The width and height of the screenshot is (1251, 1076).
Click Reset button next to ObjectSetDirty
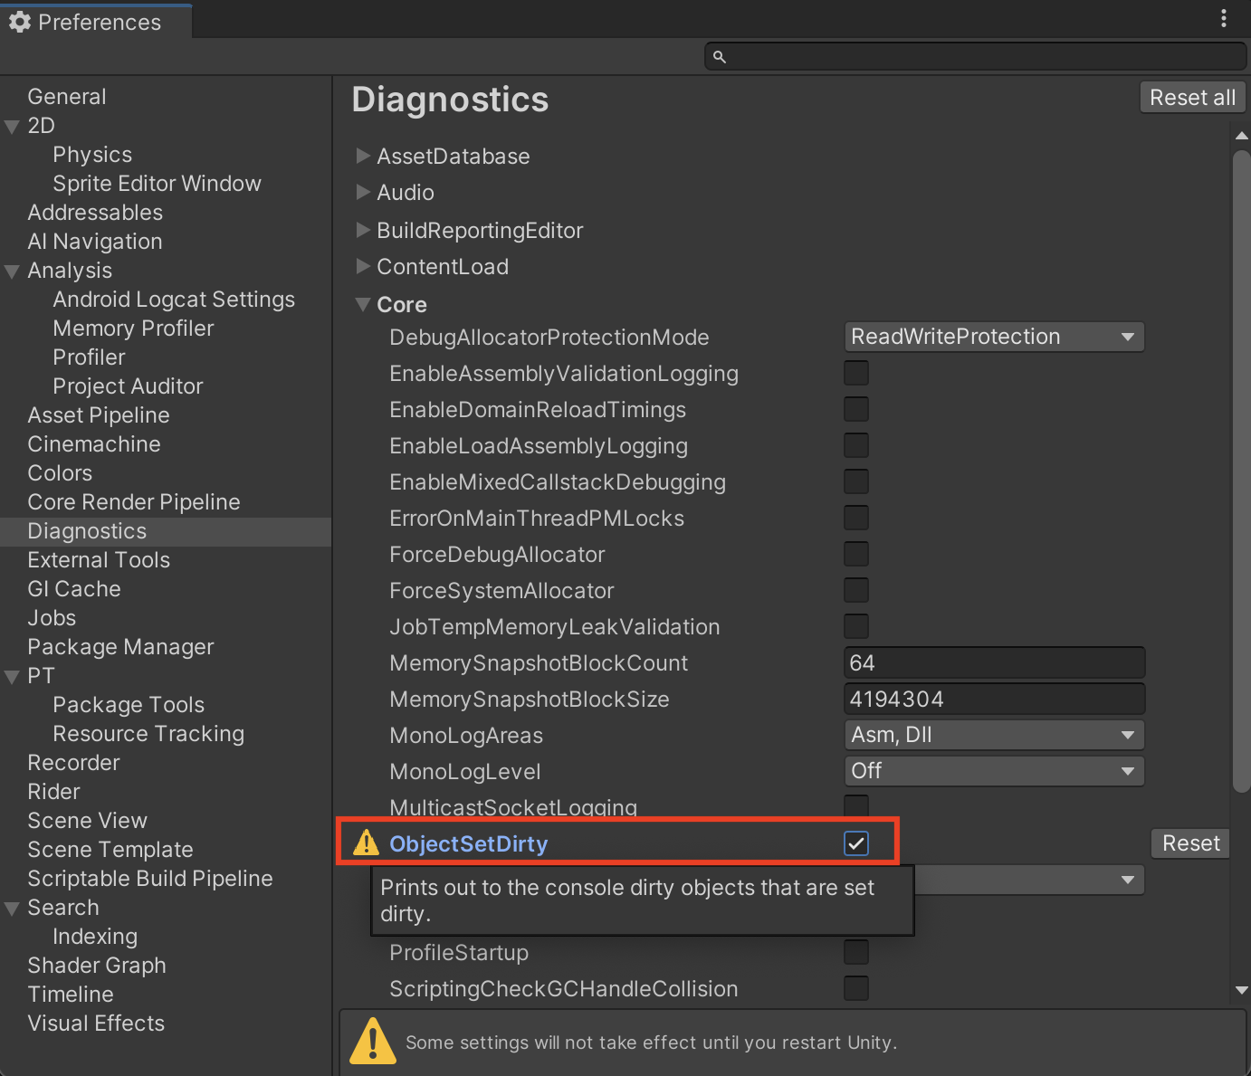(1190, 843)
